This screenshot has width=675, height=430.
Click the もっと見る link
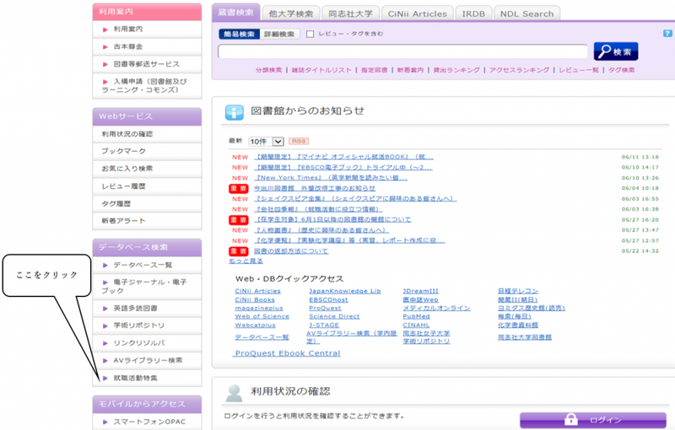(x=246, y=261)
